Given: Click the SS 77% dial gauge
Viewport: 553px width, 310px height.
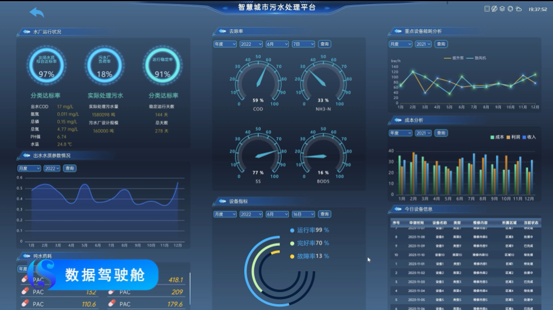Looking at the screenshot, I should click(x=258, y=154).
